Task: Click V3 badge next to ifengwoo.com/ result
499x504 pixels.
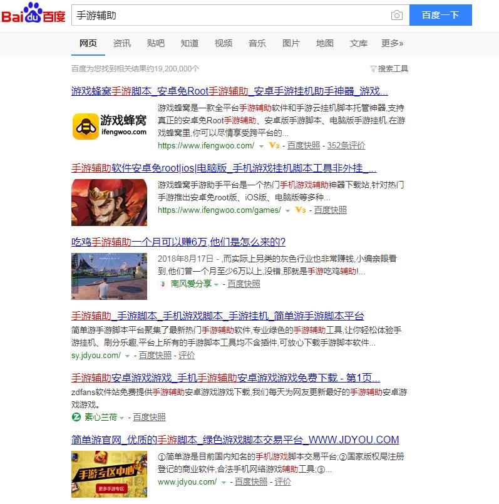Action: [x=274, y=146]
